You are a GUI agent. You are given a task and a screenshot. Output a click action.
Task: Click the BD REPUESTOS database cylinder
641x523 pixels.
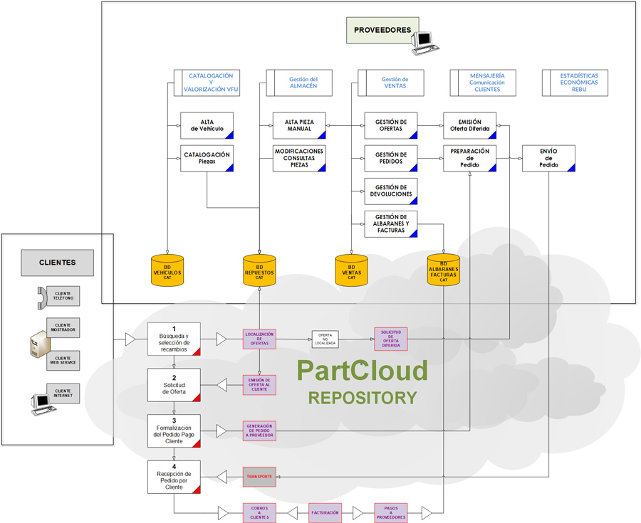click(259, 270)
